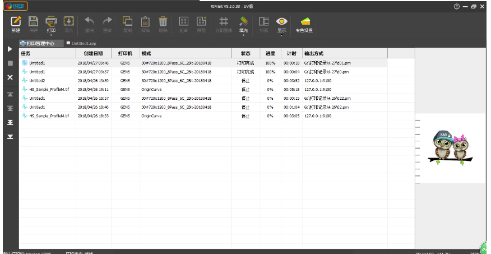This screenshot has width=491, height=254.
Task: Click the timer value 00:03:52
Action: [291, 81]
